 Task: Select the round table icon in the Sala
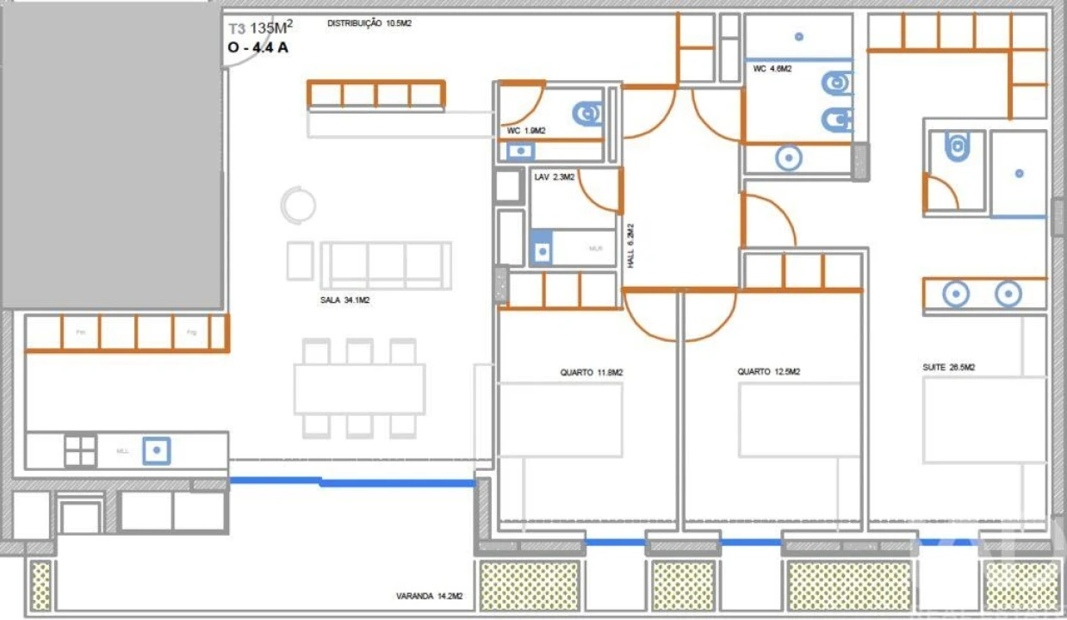(x=299, y=205)
